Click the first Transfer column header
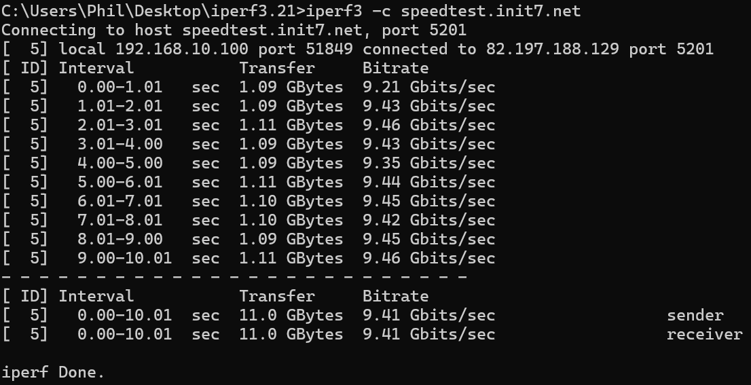This screenshot has height=385, width=751. click(x=277, y=68)
